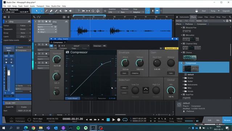The width and height of the screenshot is (232, 131).
Task: Click the loop transport icon
Action: (125, 120)
